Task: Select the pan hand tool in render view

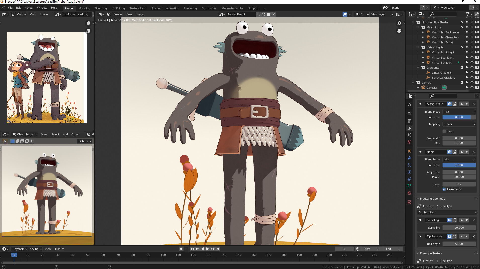Action: point(399,31)
